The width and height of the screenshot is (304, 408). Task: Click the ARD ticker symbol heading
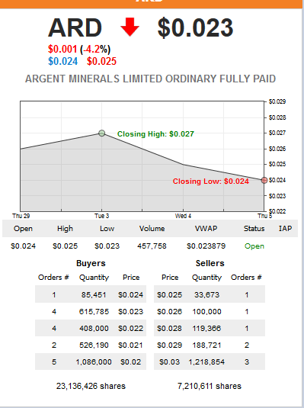click(x=75, y=27)
